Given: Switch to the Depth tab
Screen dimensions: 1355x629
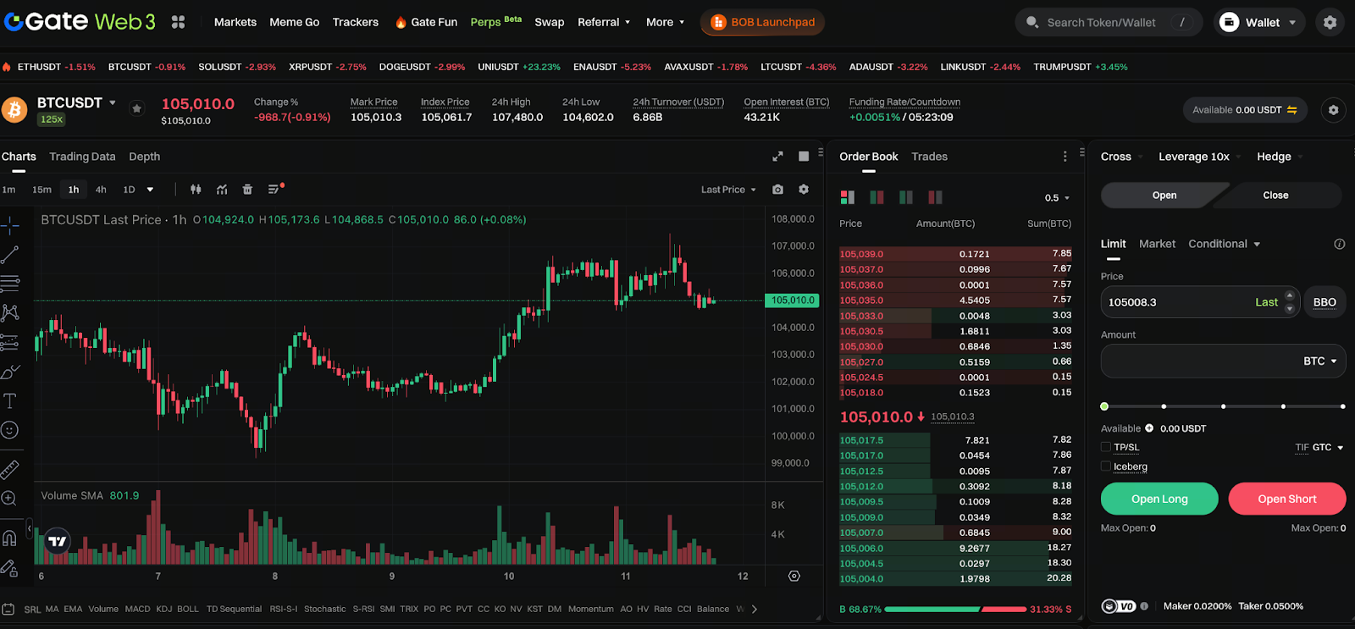Looking at the screenshot, I should point(144,157).
